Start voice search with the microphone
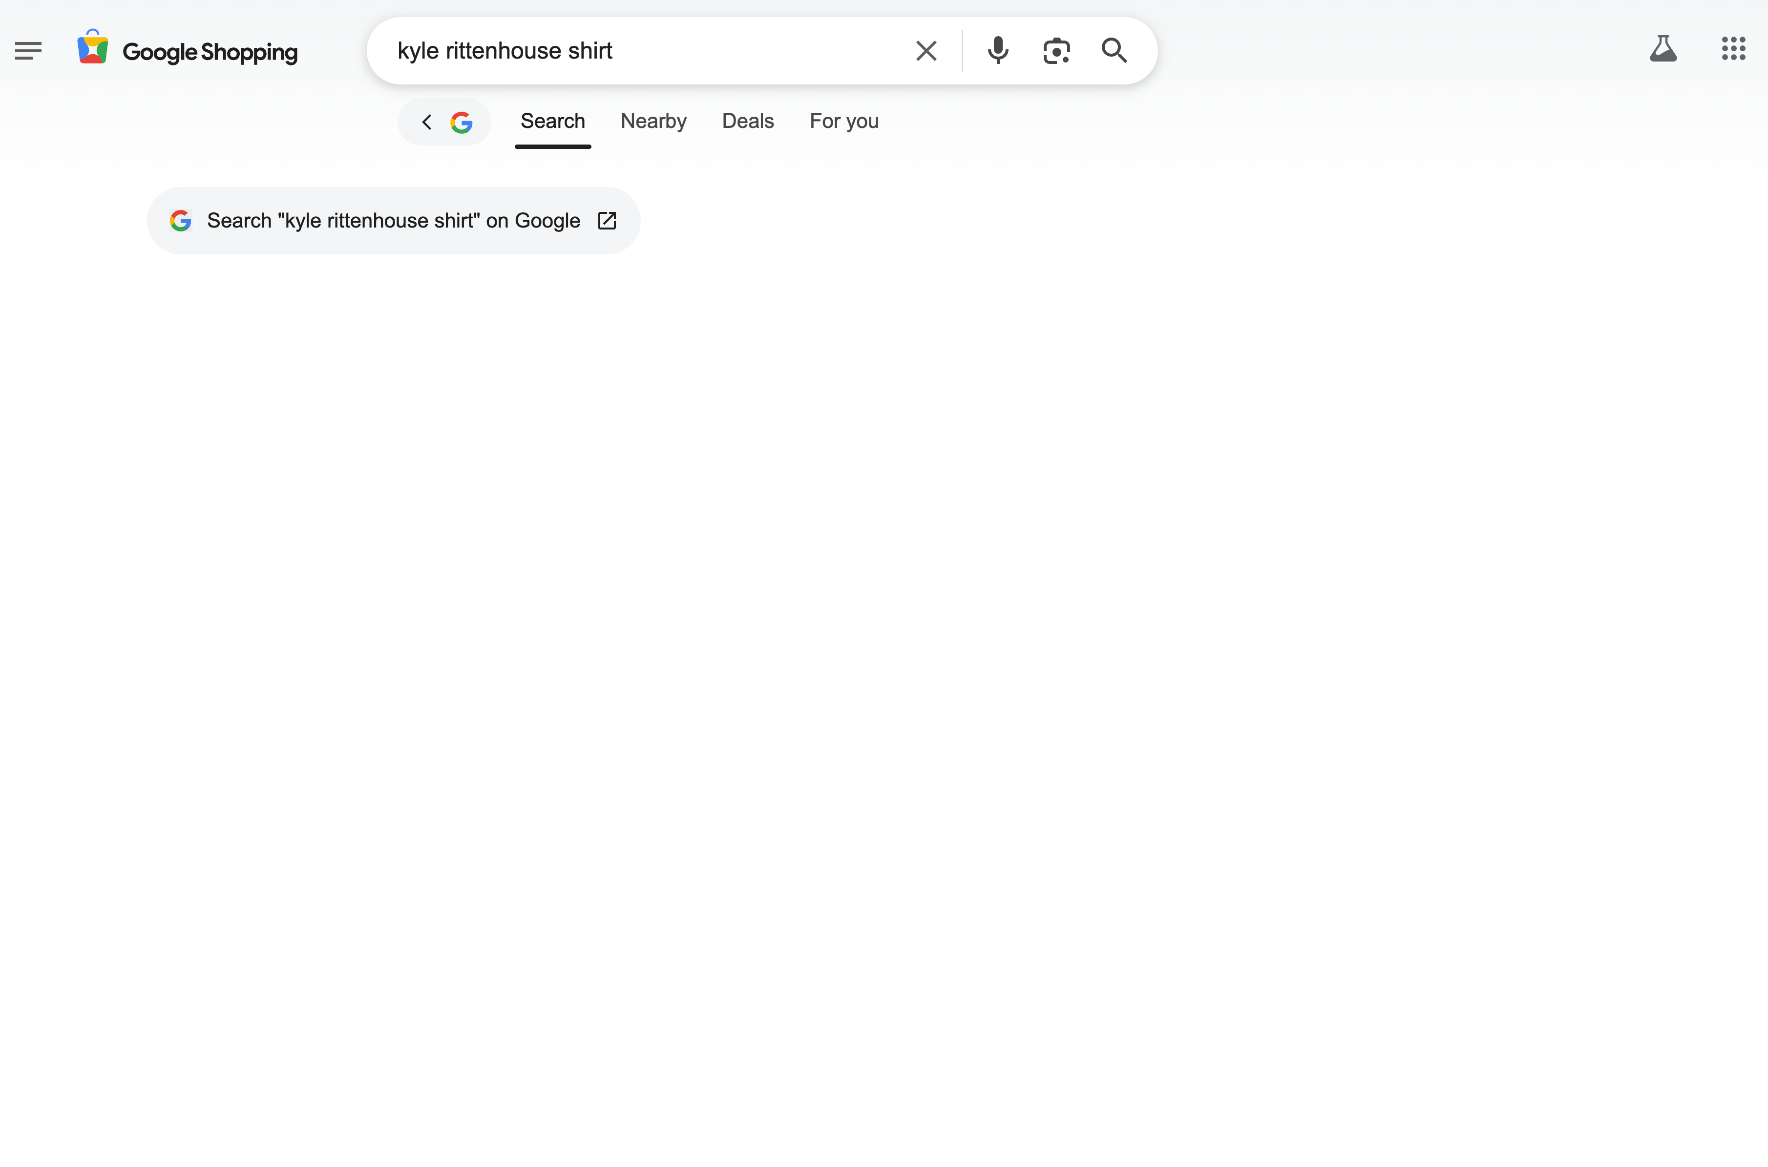Viewport: 1768px width, 1167px height. 997,51
